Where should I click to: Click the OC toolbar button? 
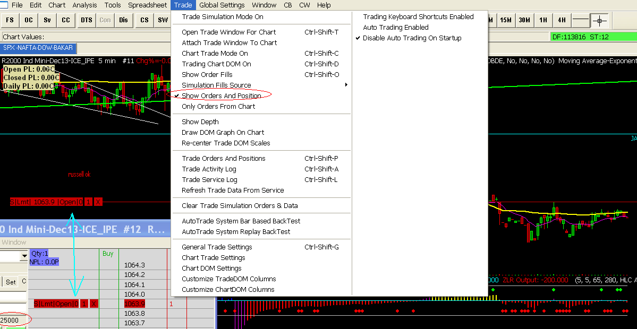click(29, 20)
